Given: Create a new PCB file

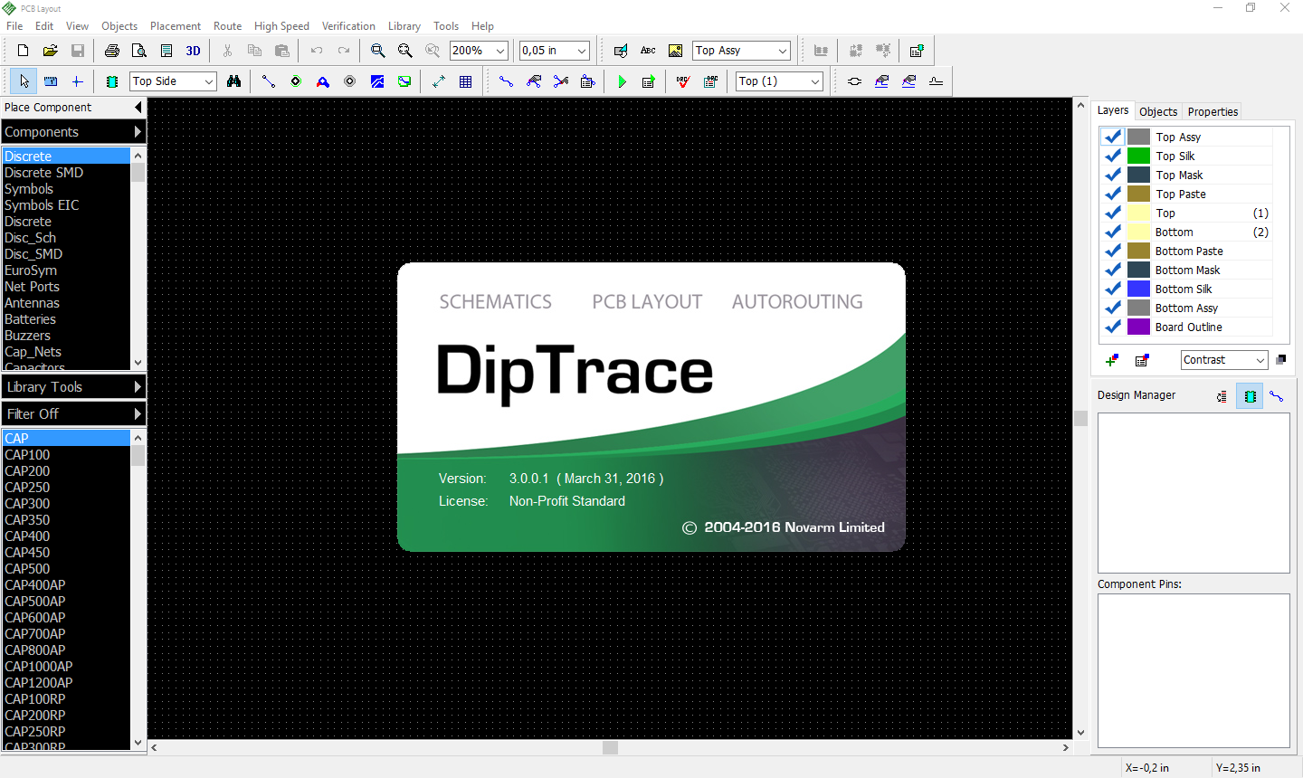Looking at the screenshot, I should point(24,51).
